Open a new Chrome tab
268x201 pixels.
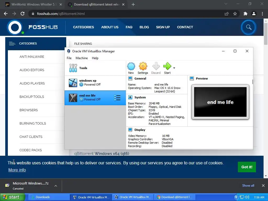[x=133, y=4]
